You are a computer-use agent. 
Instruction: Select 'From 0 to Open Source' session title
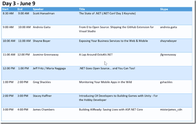pos(116,29)
